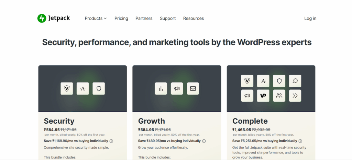Image resolution: width=352 pixels, height=160 pixels.
Task: Click 'Save ₹5,251.65/mo vs buying individually' text
Action: (x=265, y=141)
